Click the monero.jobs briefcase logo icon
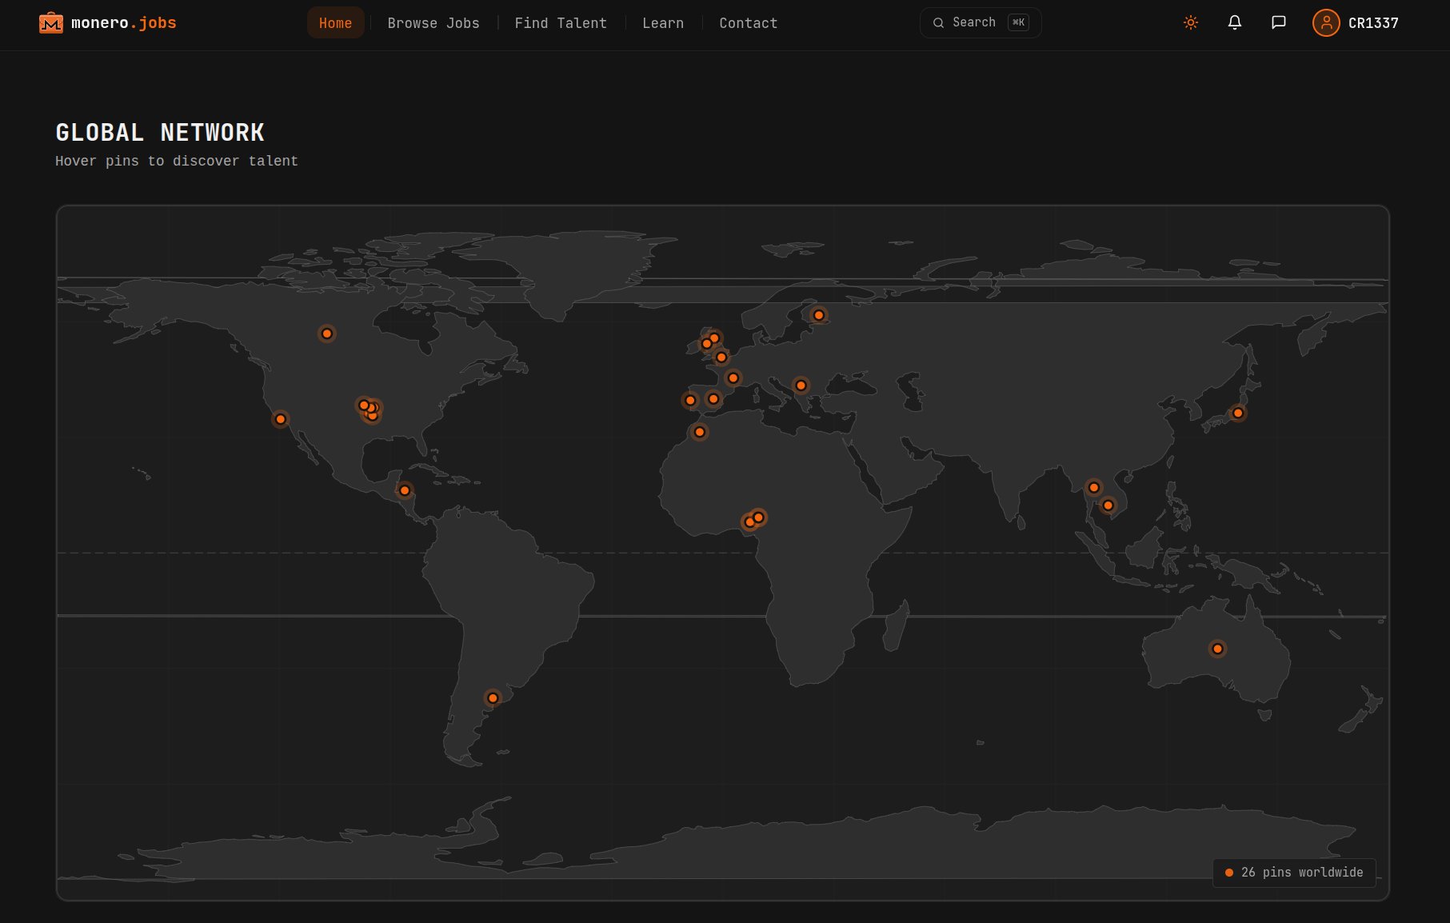Viewport: 1450px width, 923px height. point(50,23)
